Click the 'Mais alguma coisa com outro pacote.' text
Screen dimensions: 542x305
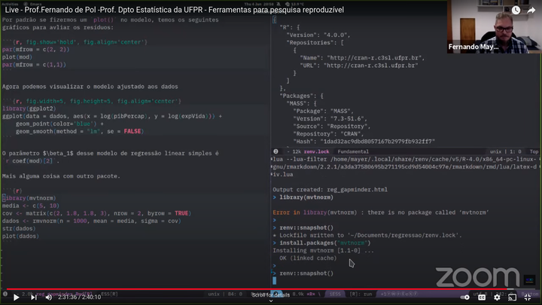click(x=61, y=176)
